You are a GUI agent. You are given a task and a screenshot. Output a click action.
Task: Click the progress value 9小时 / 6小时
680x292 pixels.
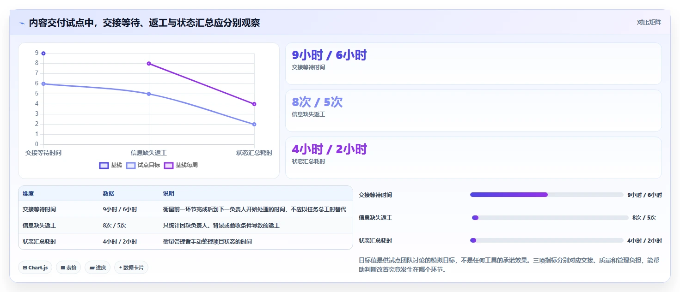(644, 195)
